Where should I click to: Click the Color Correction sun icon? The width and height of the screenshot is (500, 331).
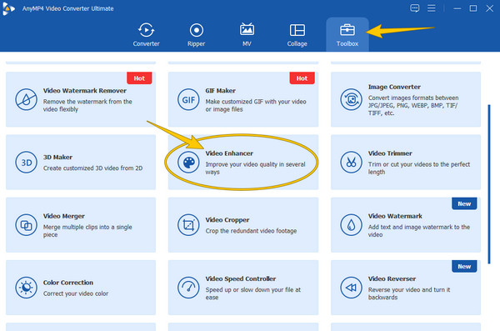[x=26, y=288]
